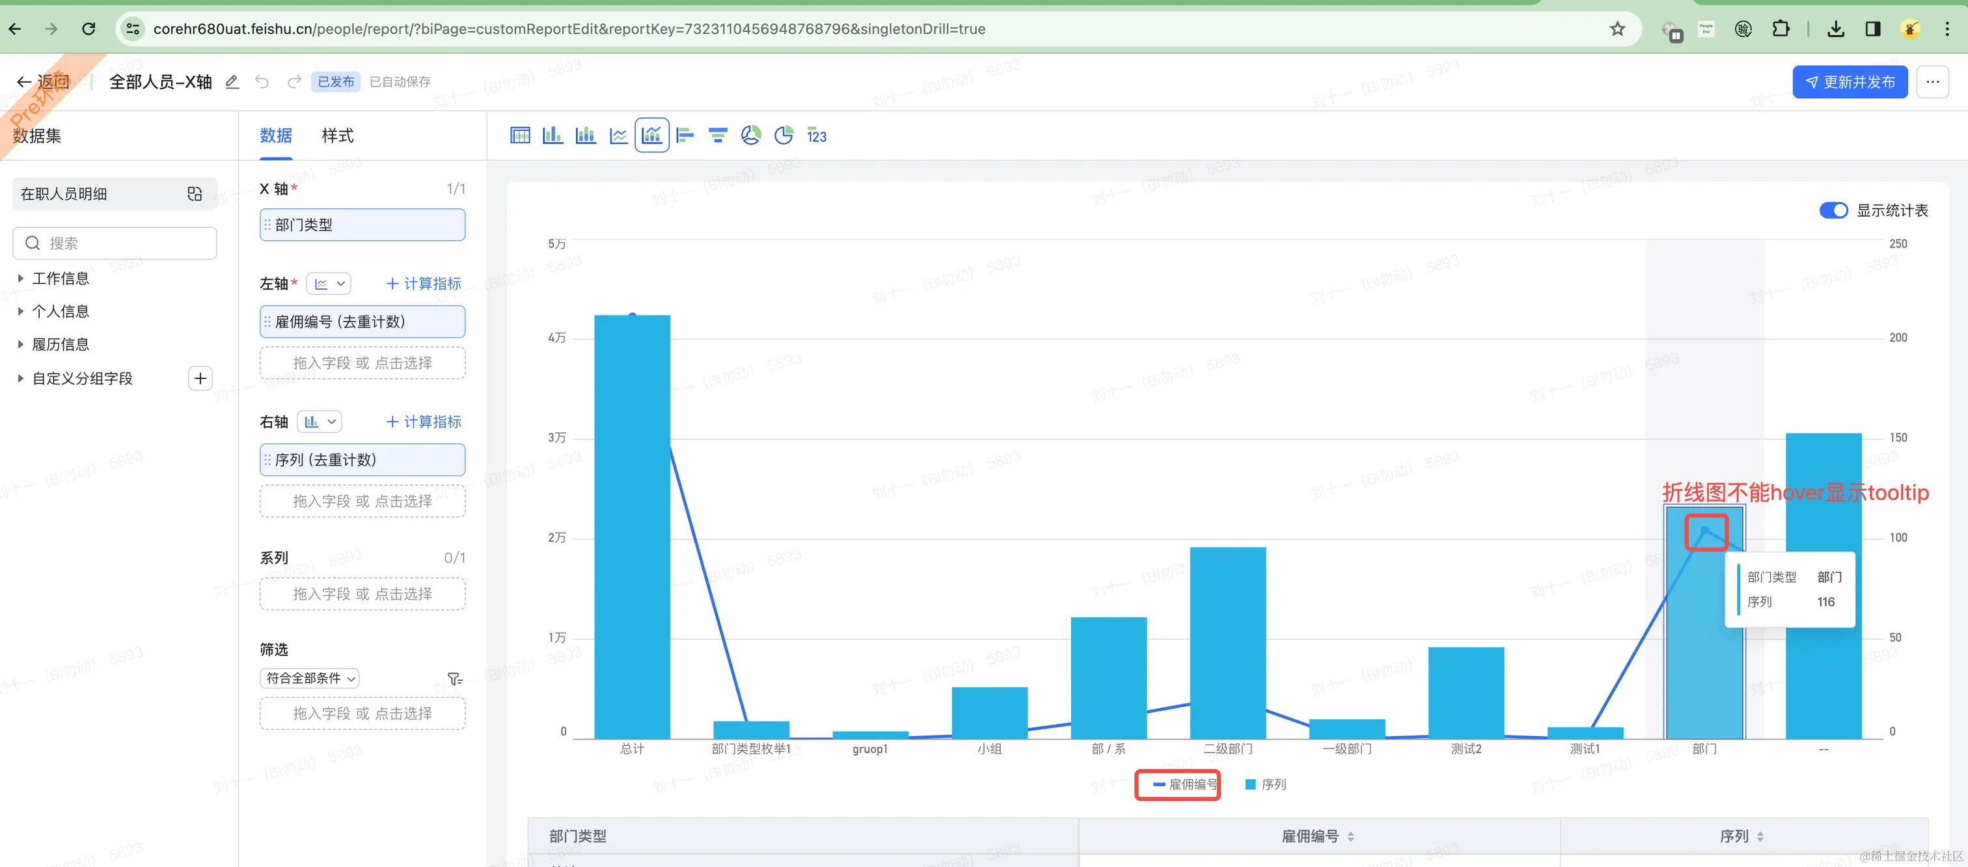
Task: Click the pencil icon to rename report
Action: pos(232,82)
